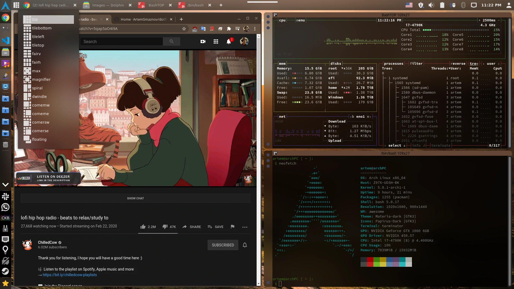The height and width of the screenshot is (289, 514).
Task: Open the volume control in system tray
Action: [431, 5]
